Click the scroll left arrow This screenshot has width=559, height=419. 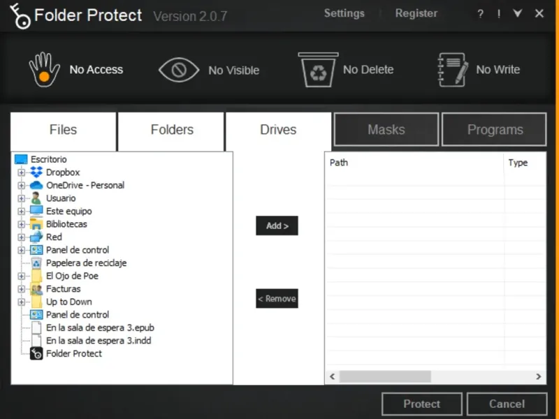click(333, 376)
